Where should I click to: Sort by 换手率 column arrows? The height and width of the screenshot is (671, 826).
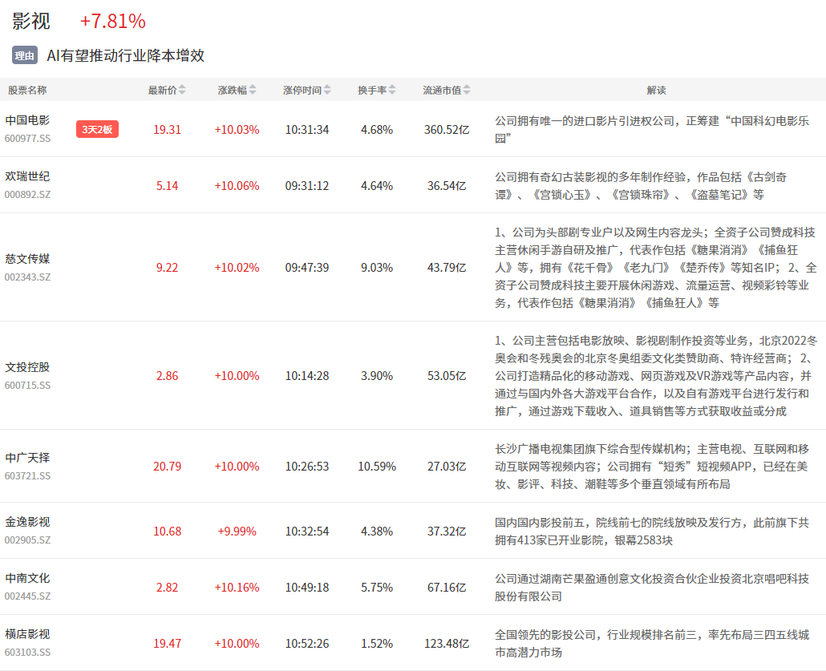tap(392, 90)
